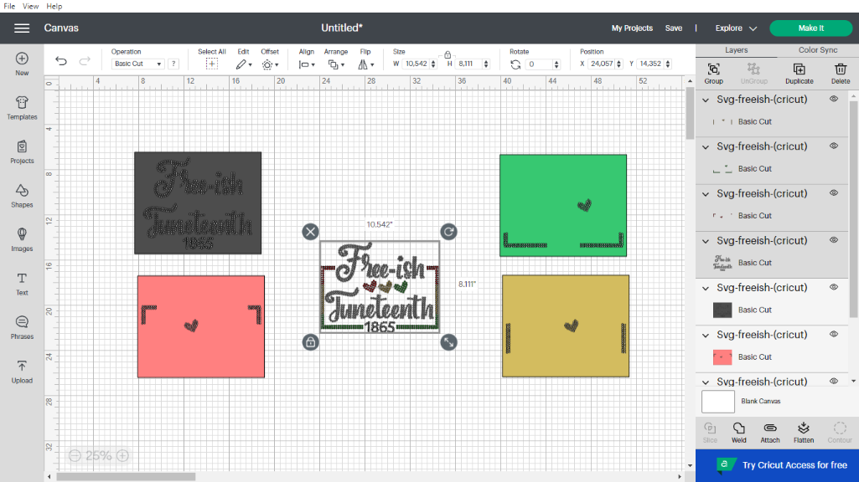Image resolution: width=859 pixels, height=482 pixels.
Task: Hide the fifth Svg-freeish layer with dark swatch
Action: point(833,287)
